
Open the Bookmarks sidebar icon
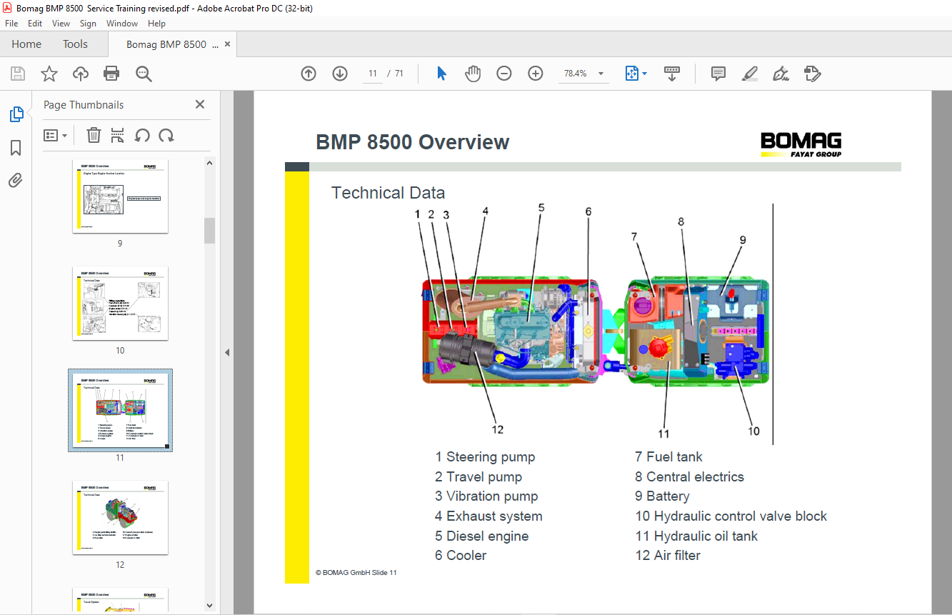click(16, 148)
